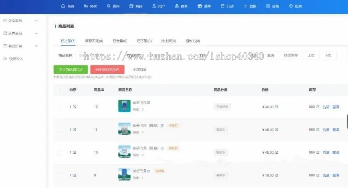The image size is (348, 188).
Task: Check the row for product ID 11
Action: [59, 130]
